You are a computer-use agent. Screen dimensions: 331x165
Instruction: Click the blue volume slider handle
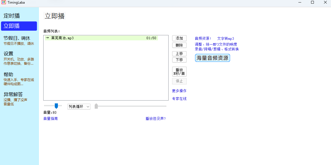tap(56, 106)
